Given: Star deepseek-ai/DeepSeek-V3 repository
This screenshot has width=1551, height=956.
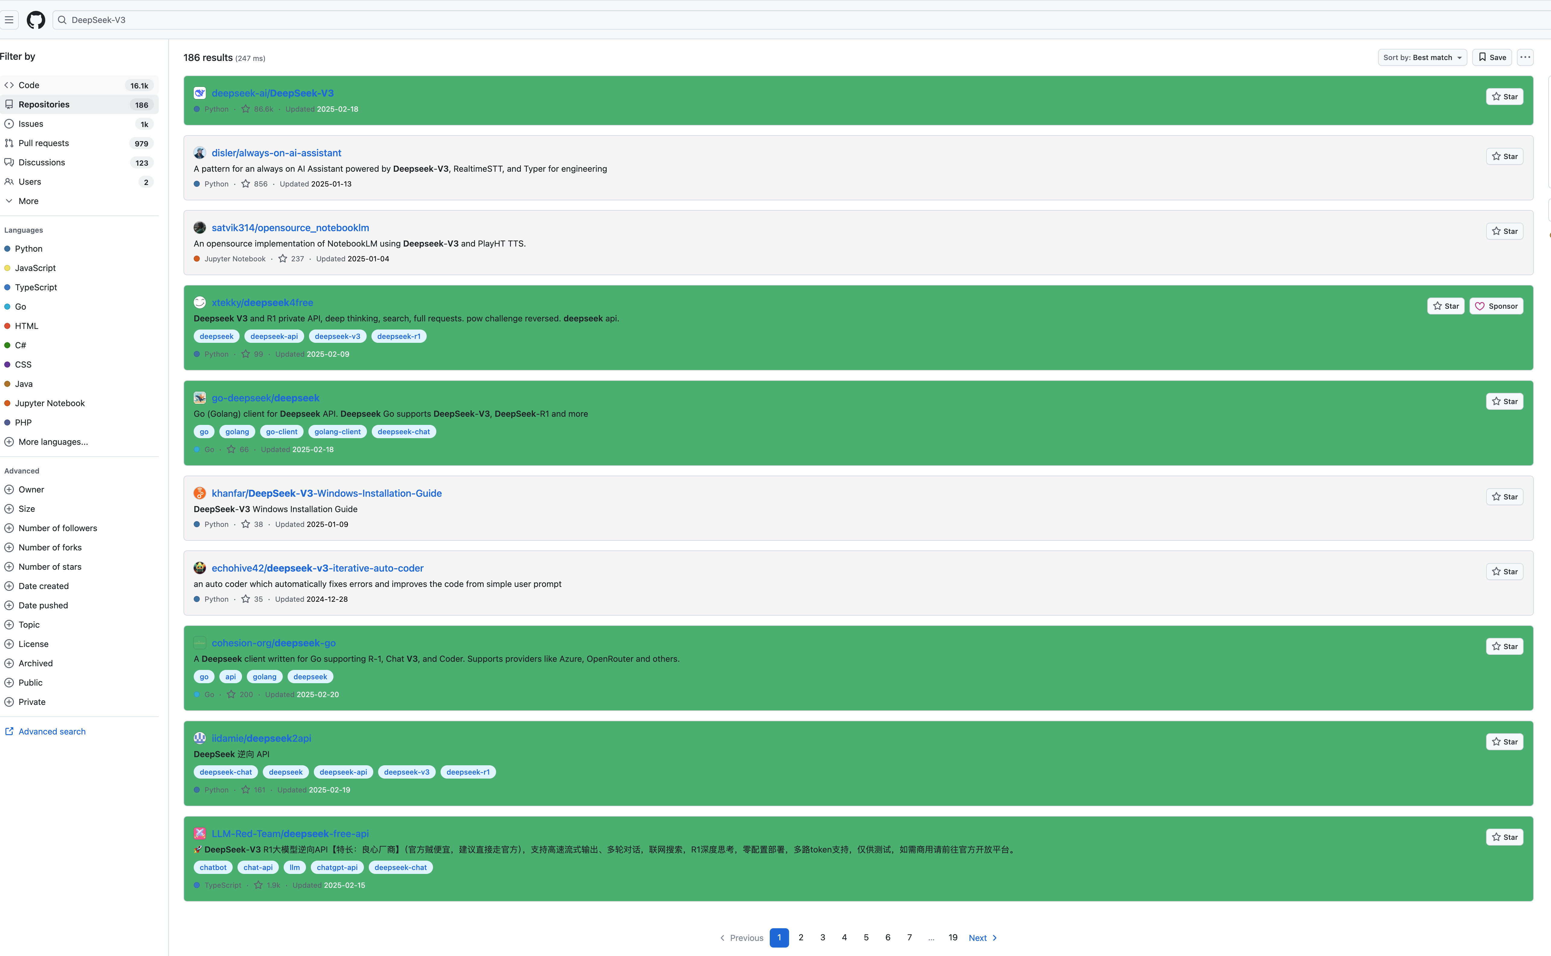Looking at the screenshot, I should click(x=1504, y=97).
